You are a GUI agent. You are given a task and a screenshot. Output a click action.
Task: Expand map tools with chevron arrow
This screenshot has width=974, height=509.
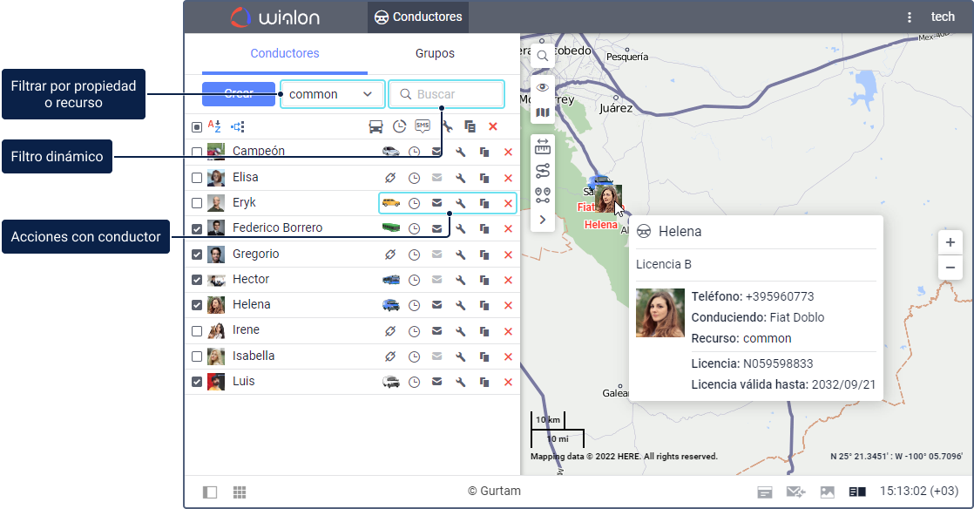pyautogui.click(x=542, y=220)
